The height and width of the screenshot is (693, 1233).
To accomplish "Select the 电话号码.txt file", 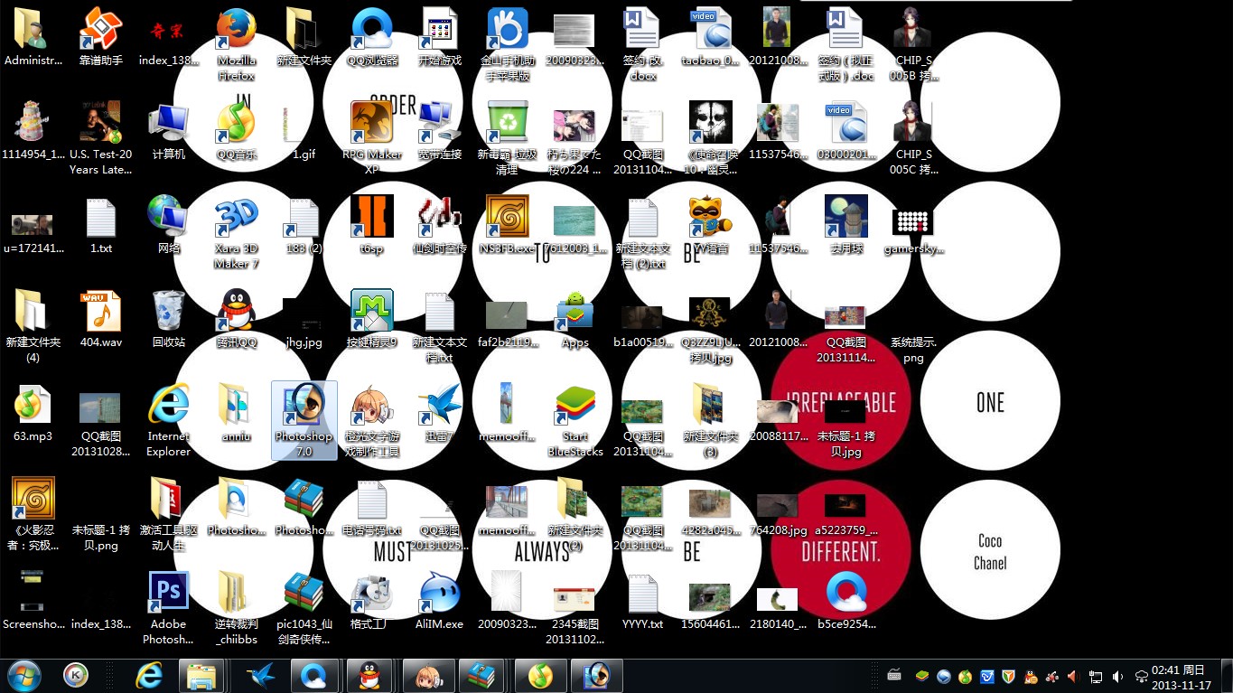I will [372, 507].
